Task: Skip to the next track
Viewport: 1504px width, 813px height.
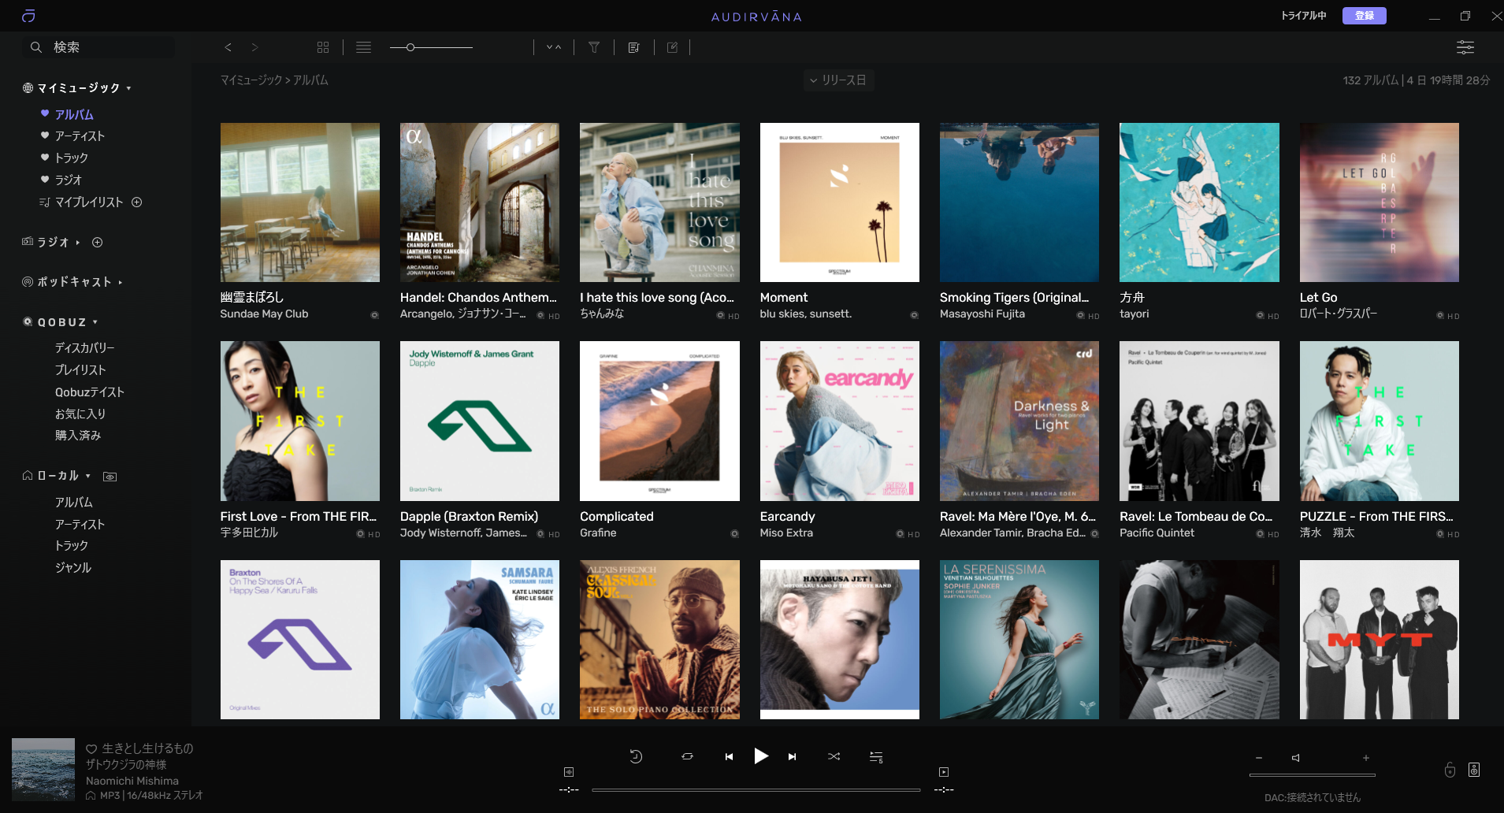Action: (792, 757)
